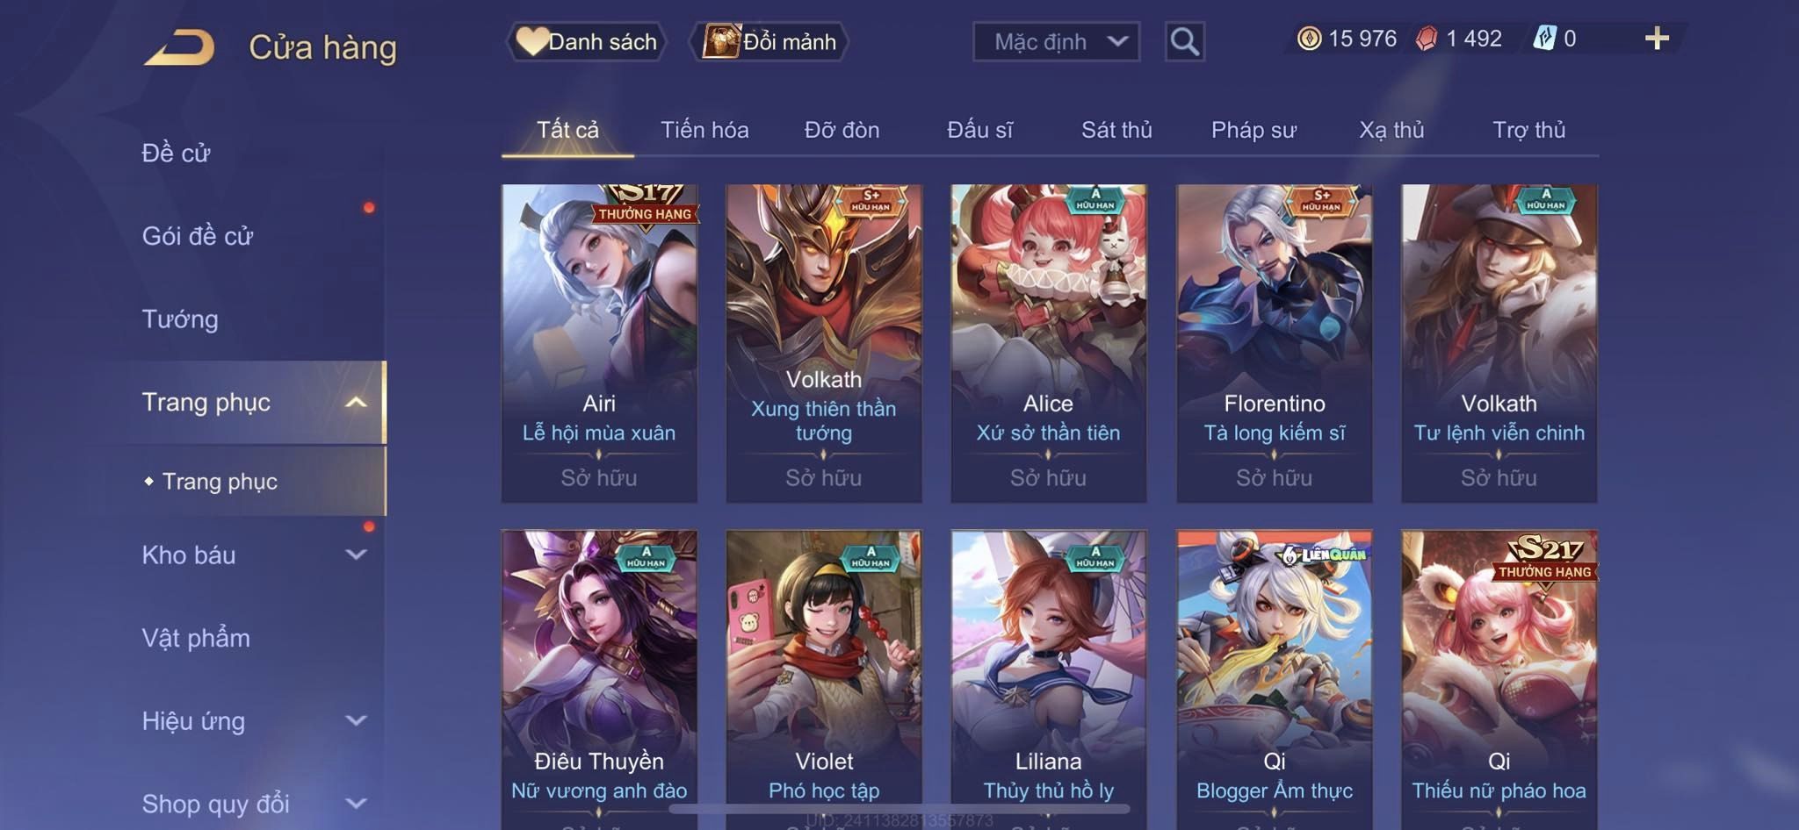The image size is (1799, 830).
Task: Open Danh sách wishlist heart button
Action: pyautogui.click(x=586, y=41)
